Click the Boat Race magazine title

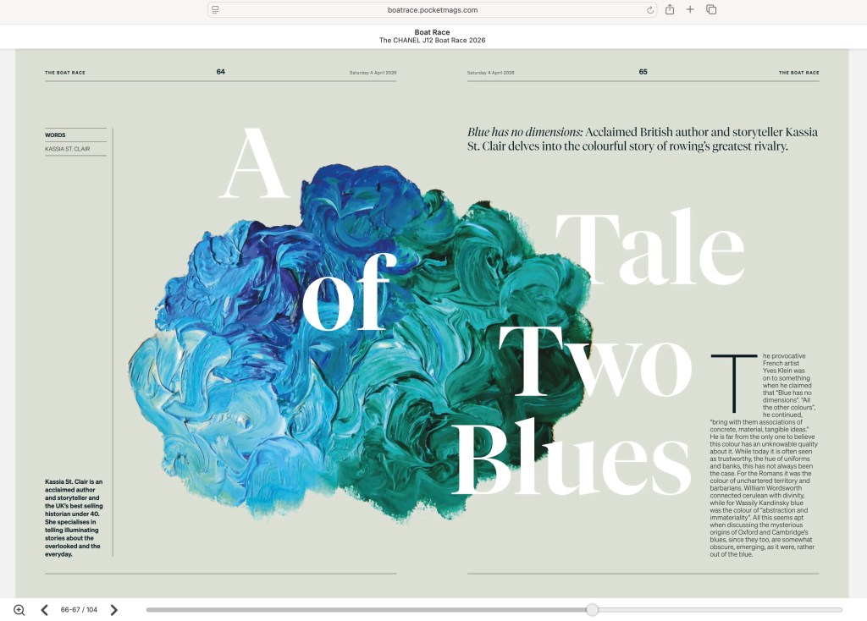tap(432, 32)
